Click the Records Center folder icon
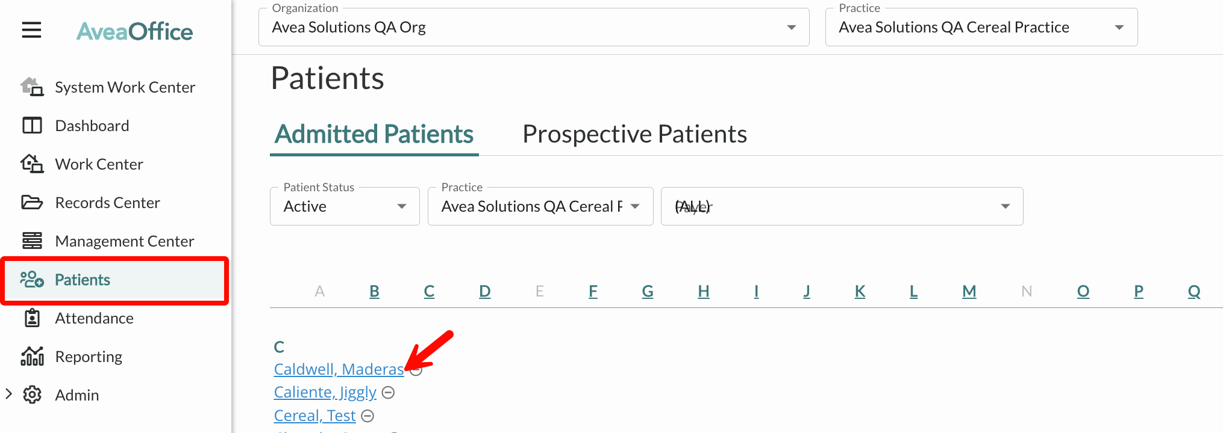1223x433 pixels. tap(32, 203)
